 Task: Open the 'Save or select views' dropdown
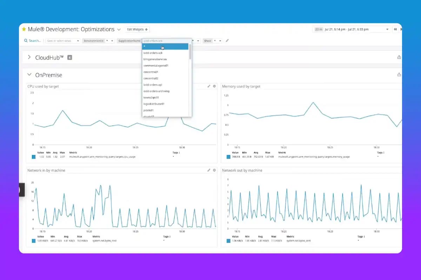[x=63, y=41]
